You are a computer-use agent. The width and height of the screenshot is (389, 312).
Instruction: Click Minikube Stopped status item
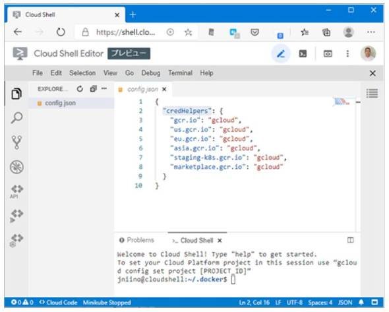click(x=107, y=303)
